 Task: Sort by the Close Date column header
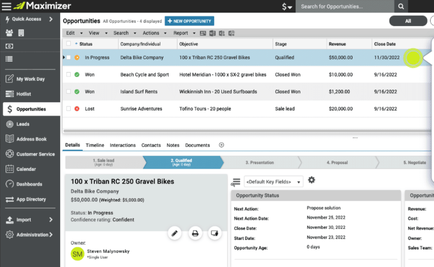[385, 44]
